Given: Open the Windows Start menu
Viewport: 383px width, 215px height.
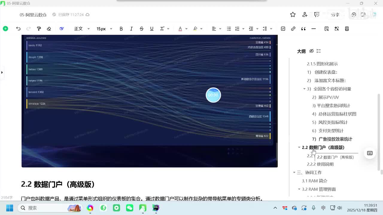Looking at the screenshot, I should click(x=10, y=208).
